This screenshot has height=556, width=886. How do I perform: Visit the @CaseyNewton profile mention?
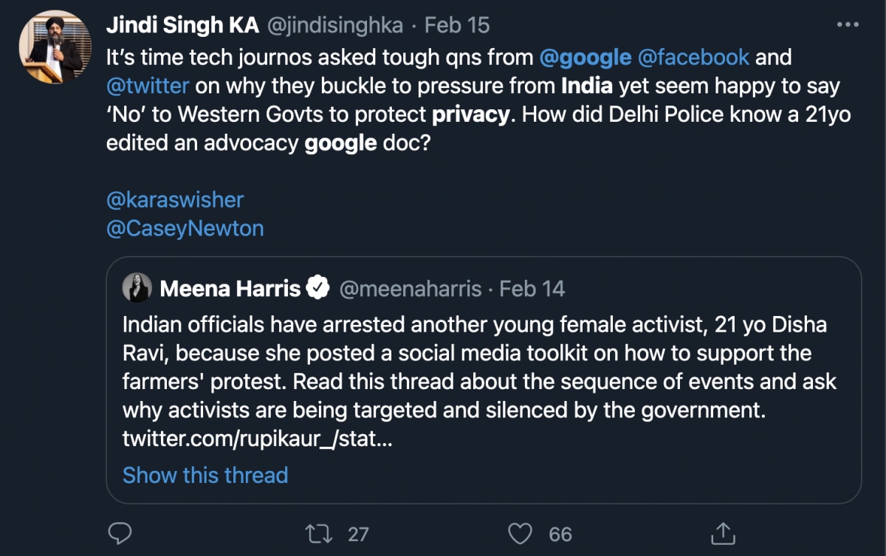coord(185,228)
